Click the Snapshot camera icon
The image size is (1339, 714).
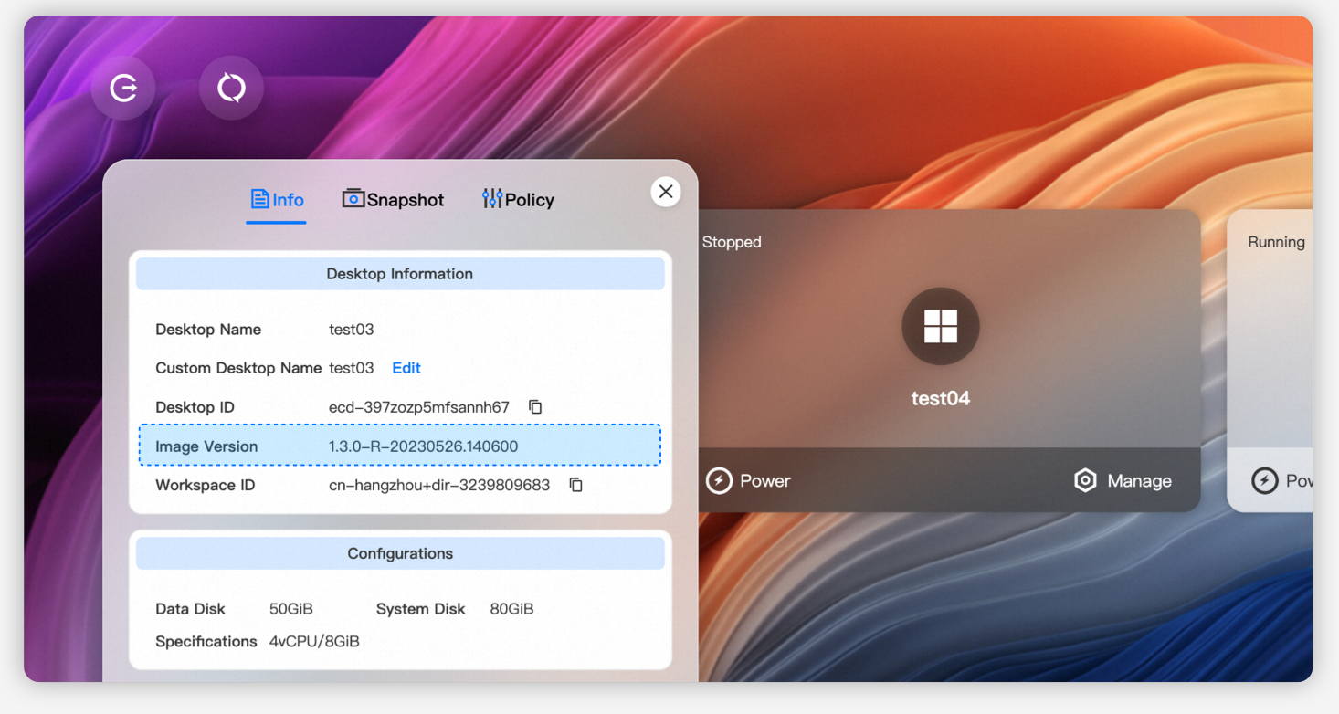point(353,197)
